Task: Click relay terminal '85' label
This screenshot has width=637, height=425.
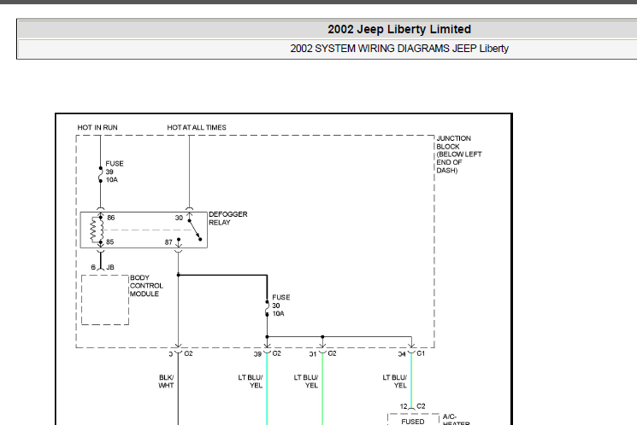Action: 110,242
